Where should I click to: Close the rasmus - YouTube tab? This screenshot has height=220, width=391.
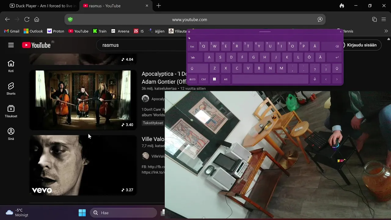click(x=147, y=5)
